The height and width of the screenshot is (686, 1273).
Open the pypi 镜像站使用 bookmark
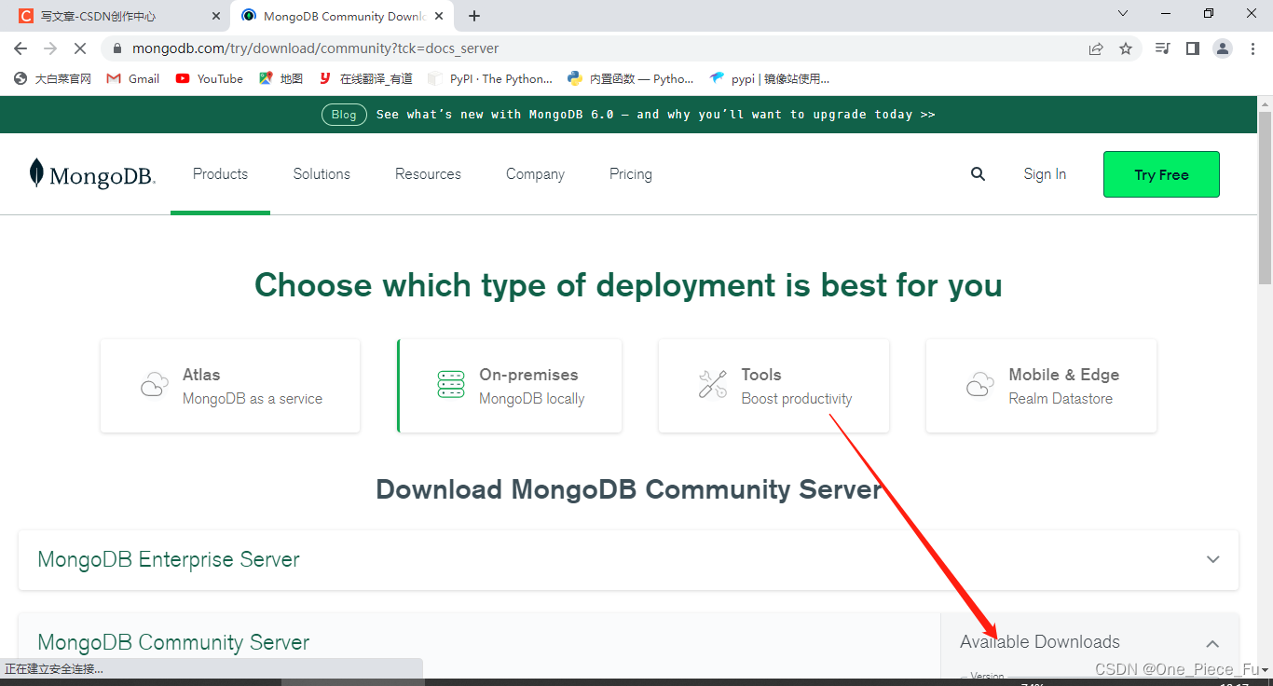(x=770, y=79)
